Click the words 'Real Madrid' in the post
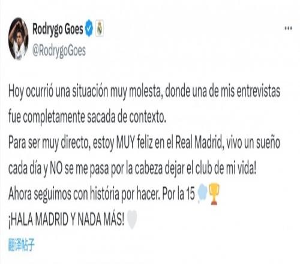This screenshot has width=300, height=264. 199,142
